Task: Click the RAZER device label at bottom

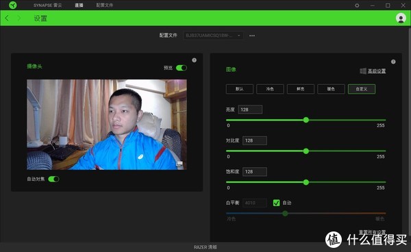Action: coord(206,247)
